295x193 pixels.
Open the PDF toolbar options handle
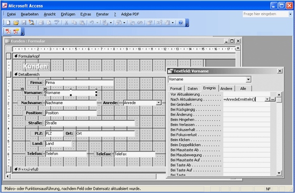point(23,32)
